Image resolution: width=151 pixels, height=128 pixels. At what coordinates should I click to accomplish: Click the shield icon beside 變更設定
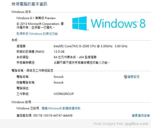[x=125, y=77]
